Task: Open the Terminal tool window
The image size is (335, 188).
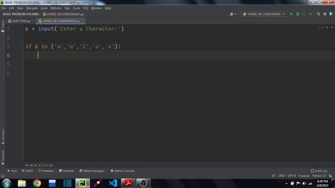Action: click(66, 171)
